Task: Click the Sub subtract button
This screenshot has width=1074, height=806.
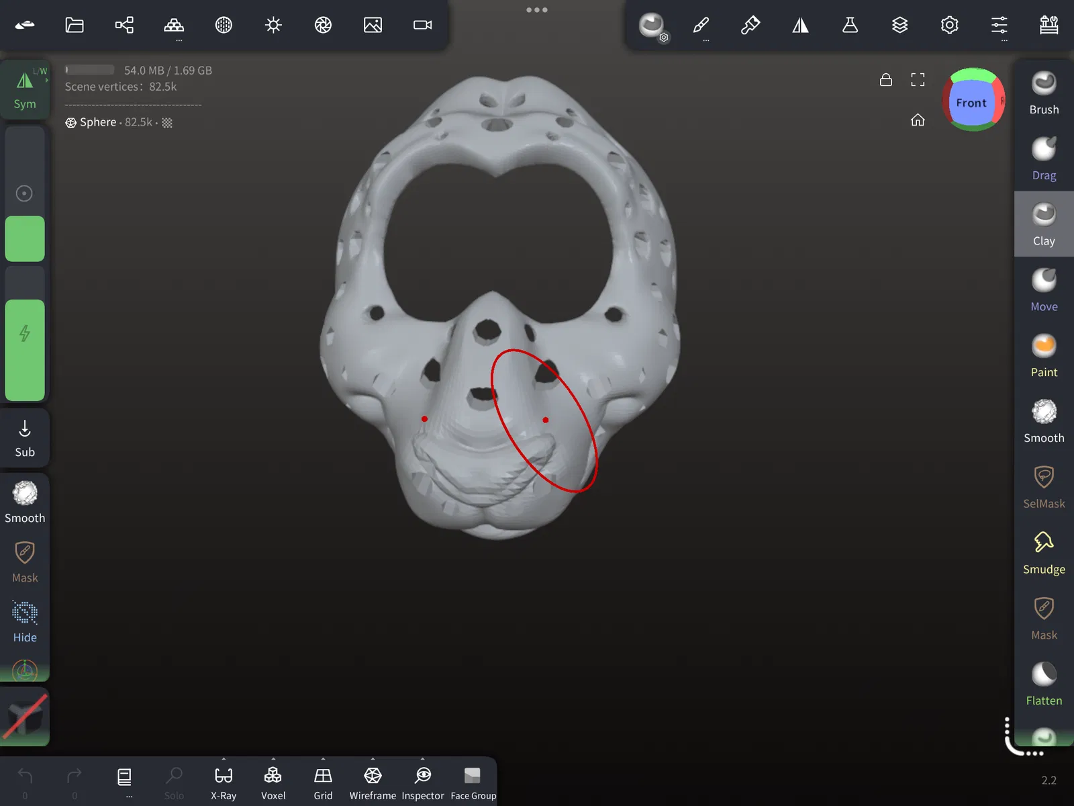Action: (x=25, y=439)
